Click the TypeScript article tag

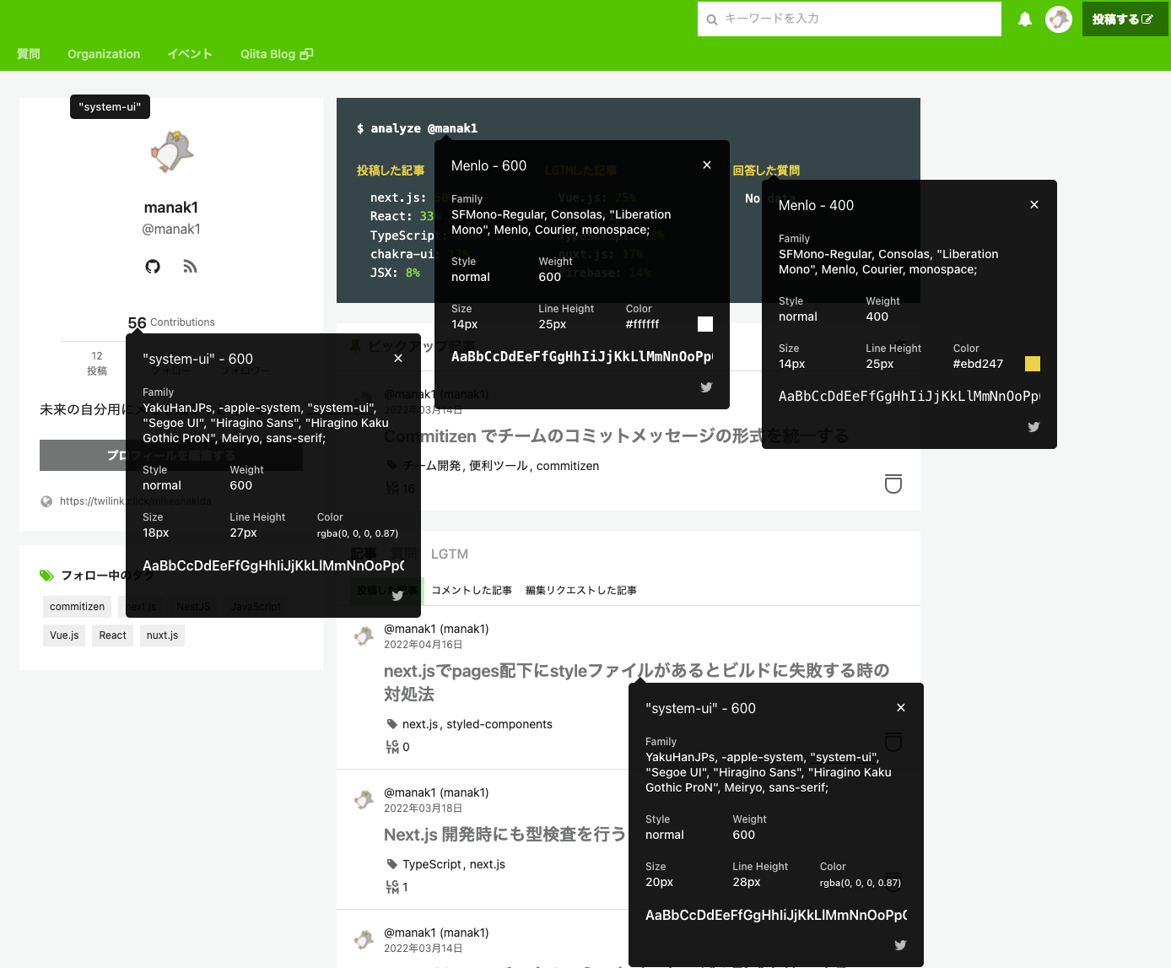(x=432, y=864)
